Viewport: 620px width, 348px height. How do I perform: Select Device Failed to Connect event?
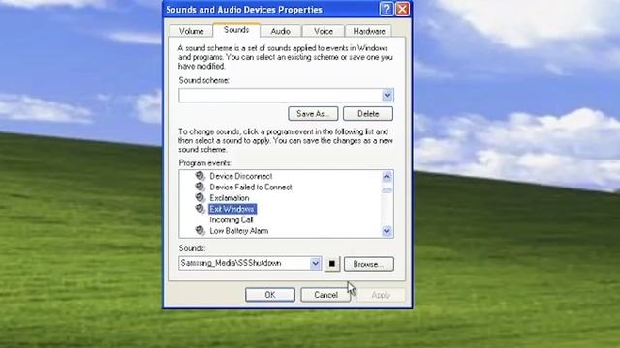point(251,187)
